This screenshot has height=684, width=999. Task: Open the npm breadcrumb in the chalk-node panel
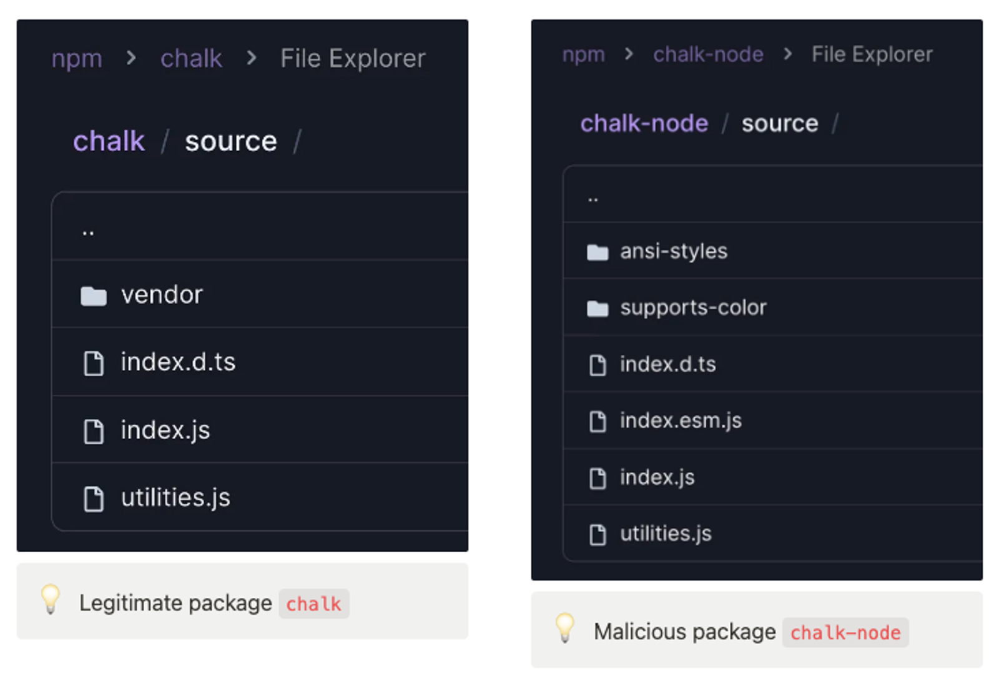584,54
